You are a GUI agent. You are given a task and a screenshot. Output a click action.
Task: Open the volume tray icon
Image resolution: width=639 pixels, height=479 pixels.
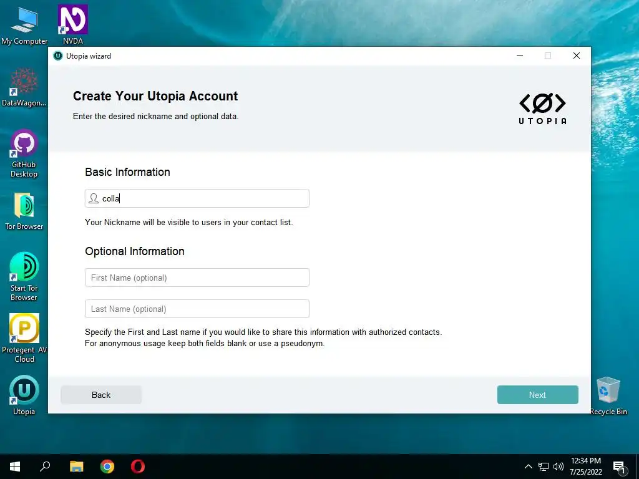pyautogui.click(x=559, y=467)
